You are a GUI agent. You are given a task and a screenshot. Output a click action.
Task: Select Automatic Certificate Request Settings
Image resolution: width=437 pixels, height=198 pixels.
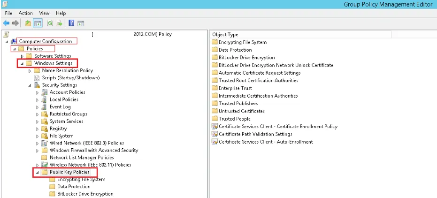(260, 73)
